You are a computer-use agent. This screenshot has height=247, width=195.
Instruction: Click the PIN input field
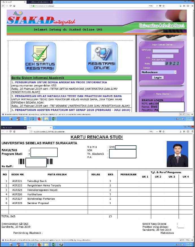[163, 56]
